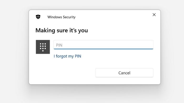
Task: Click the Windows Security shield icon
Action: 38,17
